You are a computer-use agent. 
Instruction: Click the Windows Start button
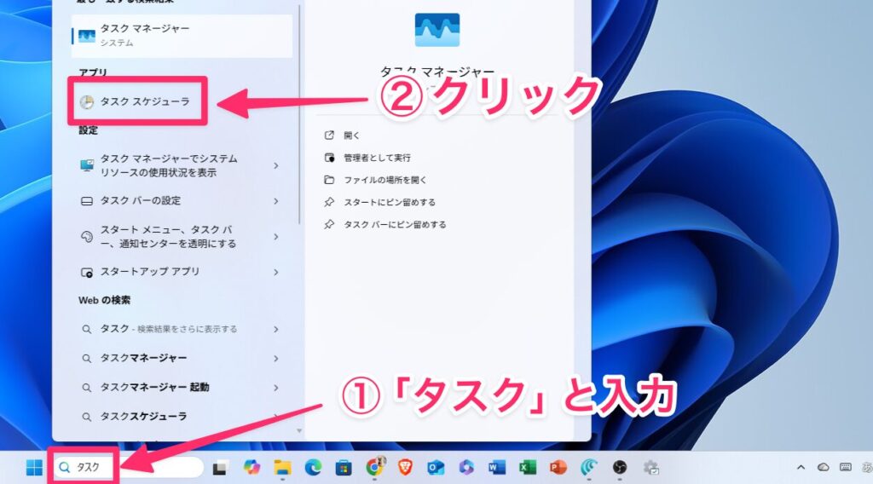click(34, 467)
